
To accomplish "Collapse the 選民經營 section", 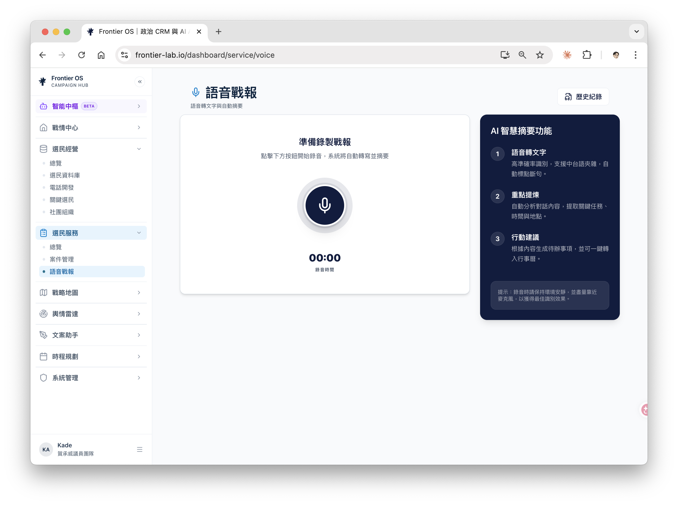I will (91, 149).
